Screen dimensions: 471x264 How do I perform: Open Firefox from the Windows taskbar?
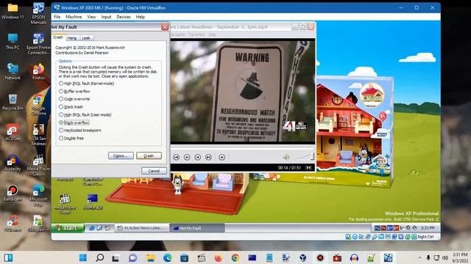(219, 257)
